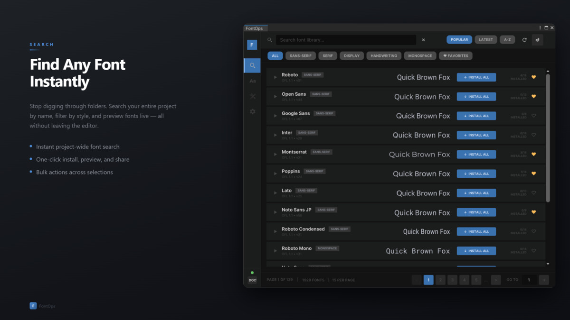Expand the Open Sans font row
Screen dimensions: 570x320
[x=275, y=97]
